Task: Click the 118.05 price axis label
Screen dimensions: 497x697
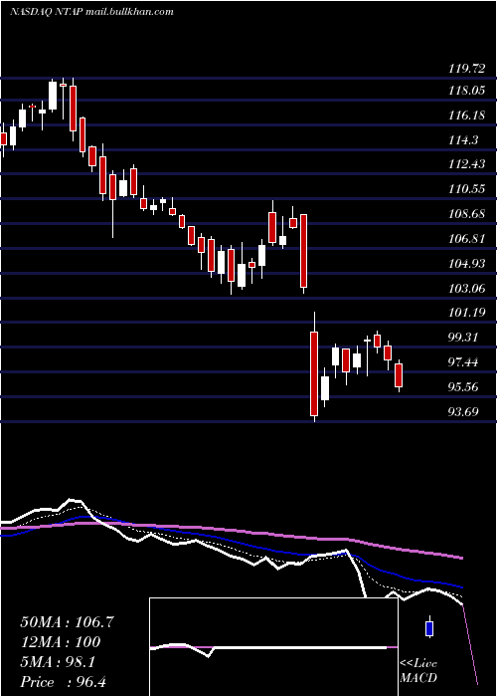Action: [466, 92]
